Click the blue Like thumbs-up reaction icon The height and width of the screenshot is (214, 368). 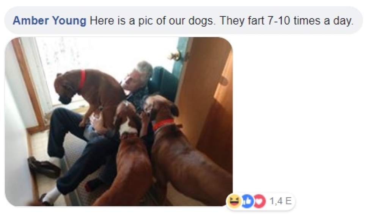coord(247,201)
